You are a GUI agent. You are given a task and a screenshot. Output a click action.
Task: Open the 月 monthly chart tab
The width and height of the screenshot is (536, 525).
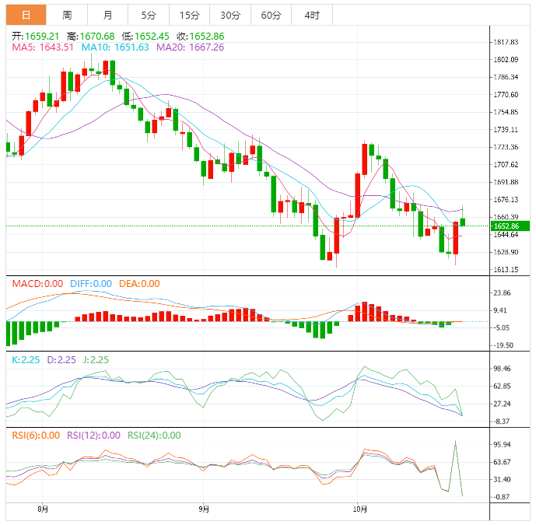coord(107,15)
